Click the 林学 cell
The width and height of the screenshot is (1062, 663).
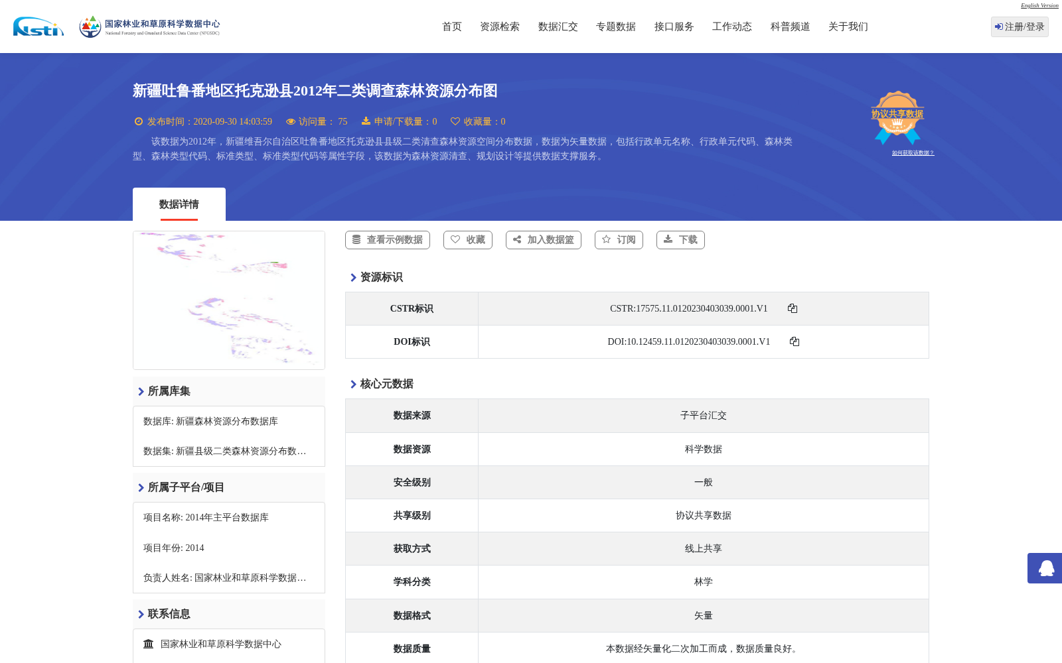pyautogui.click(x=704, y=581)
